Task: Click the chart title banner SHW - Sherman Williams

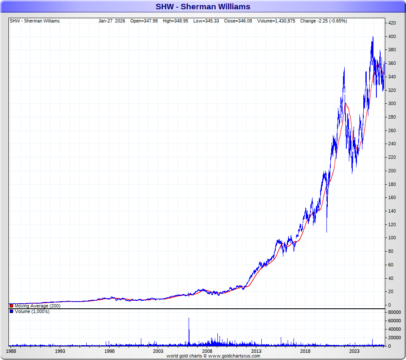Action: coord(203,7)
